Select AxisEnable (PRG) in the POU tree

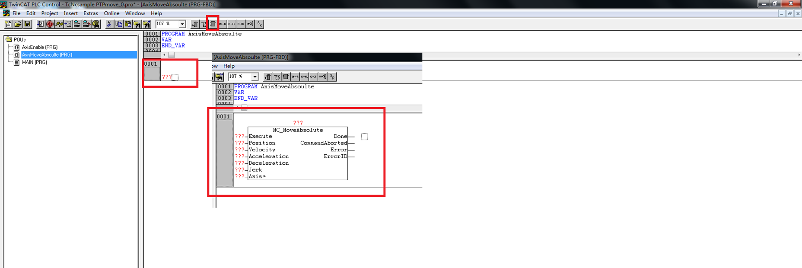40,47
